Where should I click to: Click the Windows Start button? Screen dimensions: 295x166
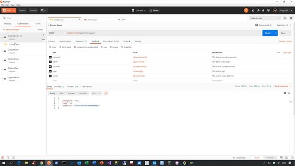click(x=4, y=163)
